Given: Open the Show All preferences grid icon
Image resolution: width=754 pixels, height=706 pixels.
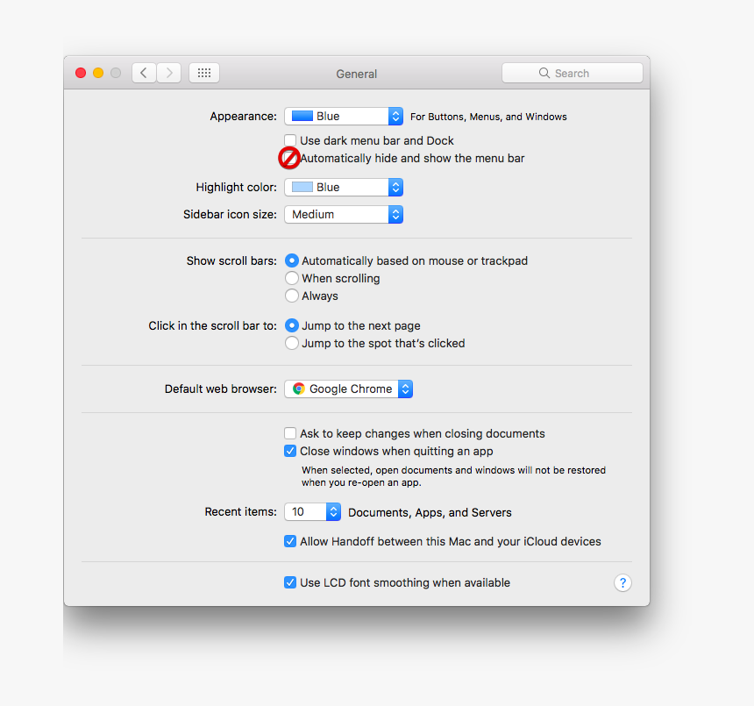Looking at the screenshot, I should (x=203, y=72).
